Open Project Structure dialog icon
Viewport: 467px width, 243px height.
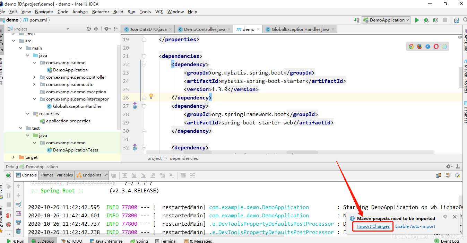point(457,20)
